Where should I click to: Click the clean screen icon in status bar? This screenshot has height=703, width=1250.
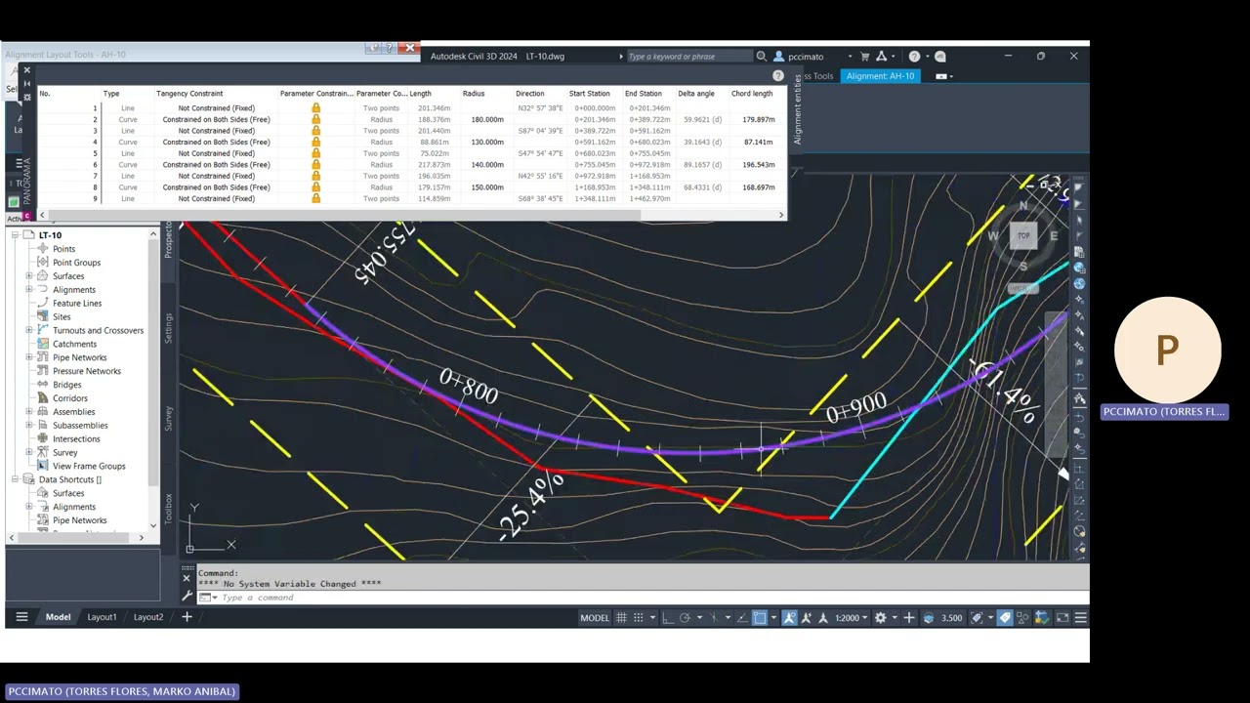tap(1062, 618)
